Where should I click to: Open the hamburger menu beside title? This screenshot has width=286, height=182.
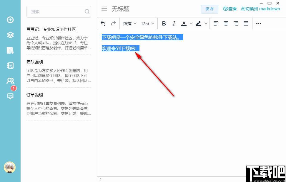click(x=104, y=9)
